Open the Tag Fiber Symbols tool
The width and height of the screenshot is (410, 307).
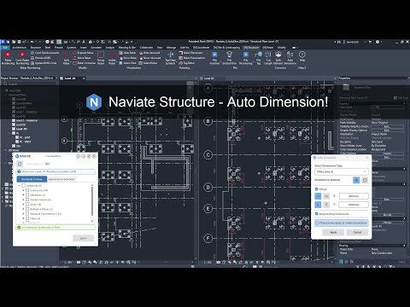pyautogui.click(x=171, y=58)
